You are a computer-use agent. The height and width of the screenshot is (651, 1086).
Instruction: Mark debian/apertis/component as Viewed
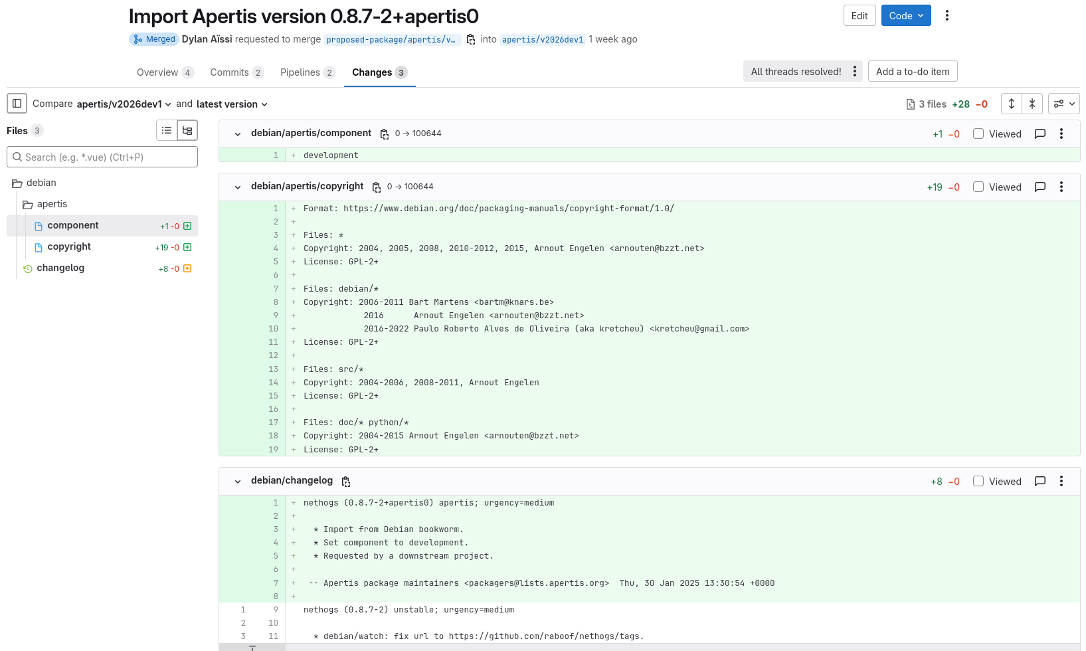[x=978, y=134]
